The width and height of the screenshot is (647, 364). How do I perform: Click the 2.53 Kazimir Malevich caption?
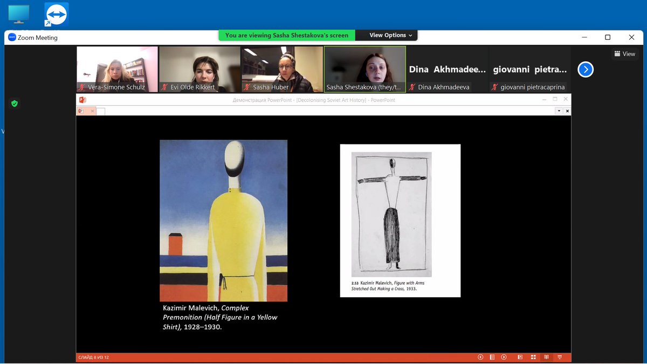pyautogui.click(x=388, y=286)
